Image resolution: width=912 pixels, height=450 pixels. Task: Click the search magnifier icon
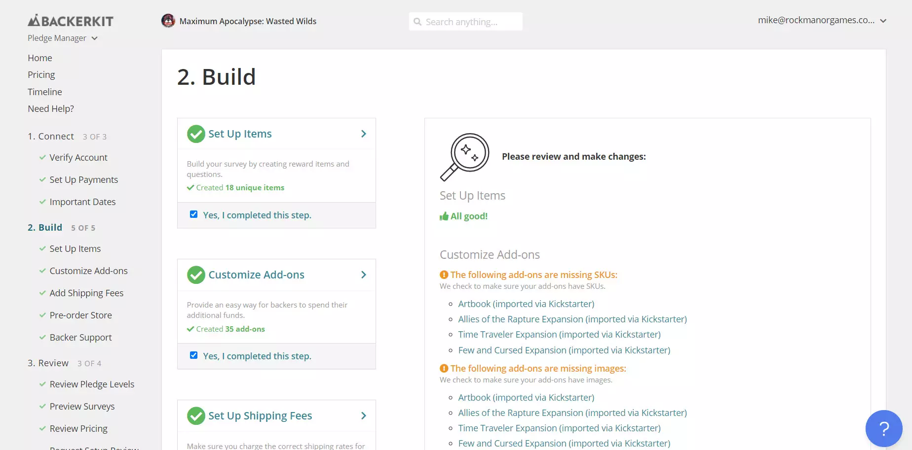[x=418, y=22]
